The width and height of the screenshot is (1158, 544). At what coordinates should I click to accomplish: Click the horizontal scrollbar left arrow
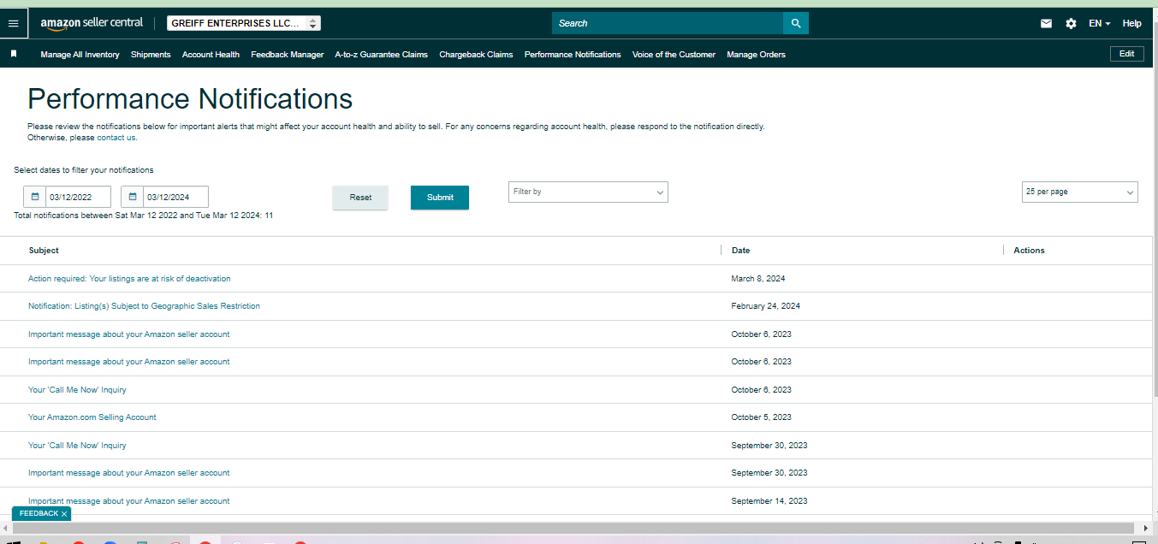(x=6, y=529)
